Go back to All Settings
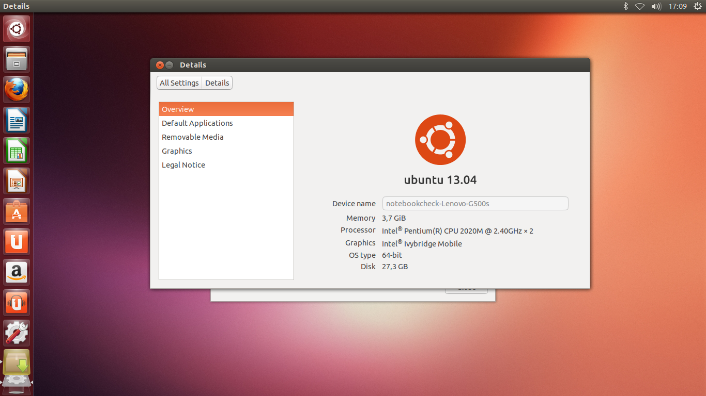Image resolution: width=706 pixels, height=396 pixels. pyautogui.click(x=179, y=83)
